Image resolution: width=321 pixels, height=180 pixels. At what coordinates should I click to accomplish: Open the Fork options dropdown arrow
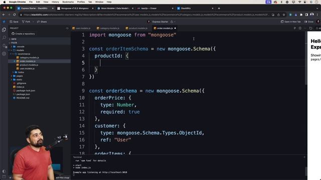click(33, 21)
